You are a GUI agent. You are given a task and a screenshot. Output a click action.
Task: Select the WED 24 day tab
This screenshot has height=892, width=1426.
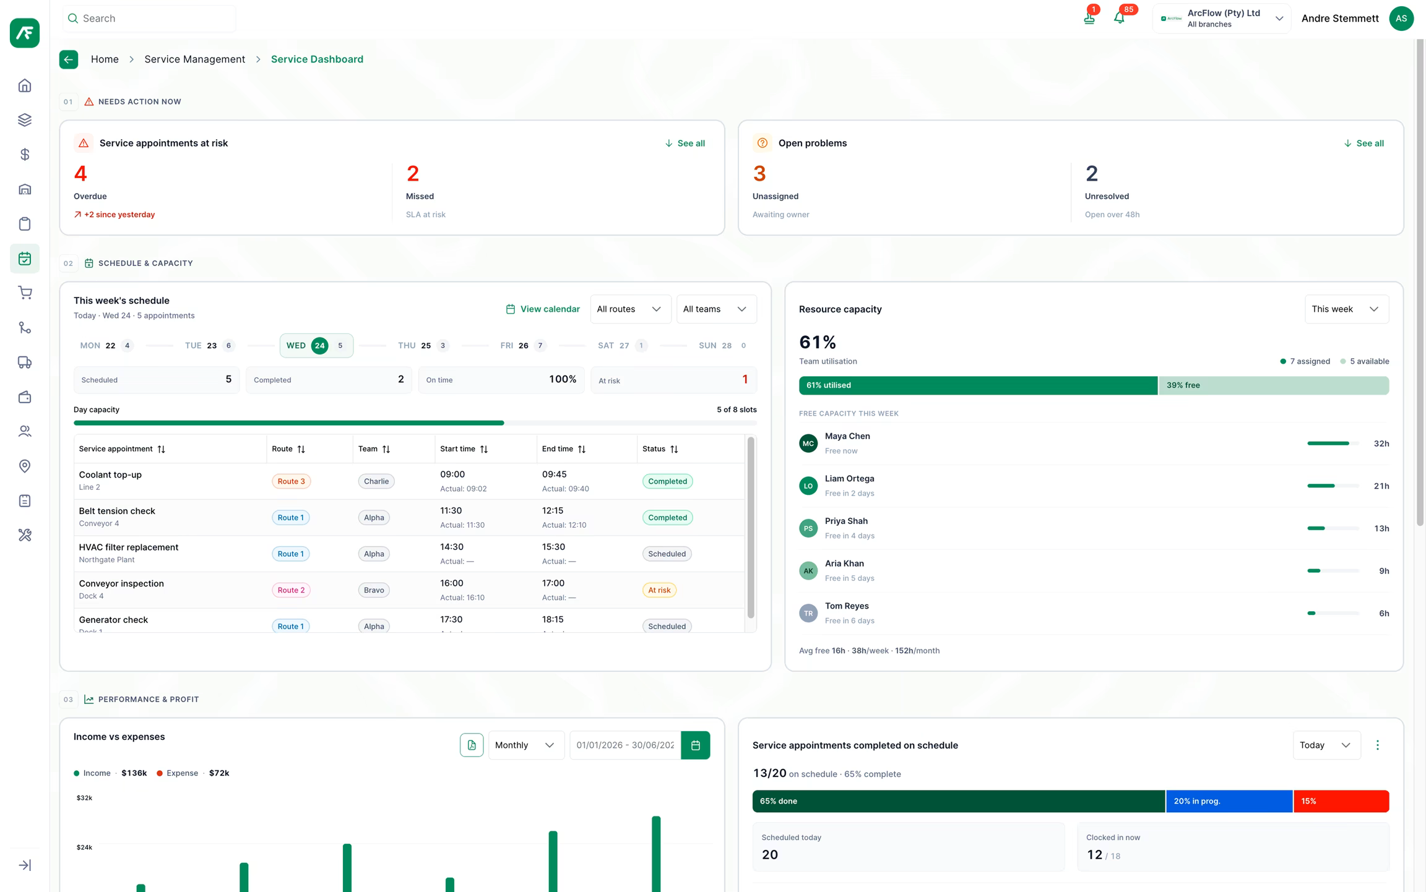point(316,346)
